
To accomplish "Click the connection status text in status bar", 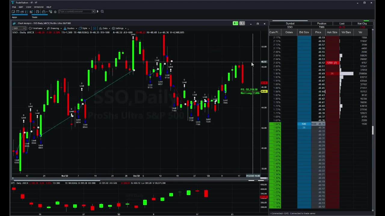I will pyautogui.click(x=293, y=213).
